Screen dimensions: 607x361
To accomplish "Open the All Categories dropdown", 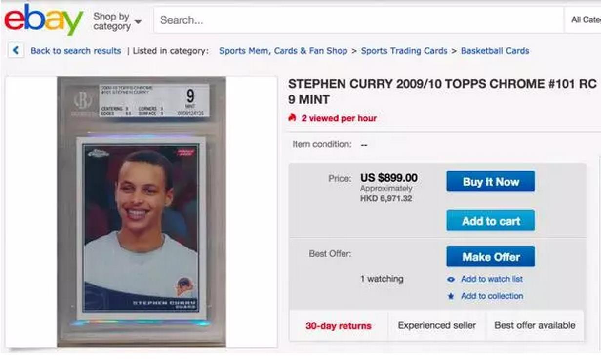I will pos(586,20).
